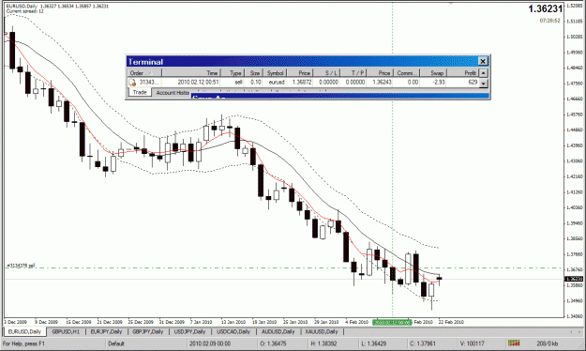Click the Terminal list scroll-up arrow

pyautogui.click(x=483, y=73)
